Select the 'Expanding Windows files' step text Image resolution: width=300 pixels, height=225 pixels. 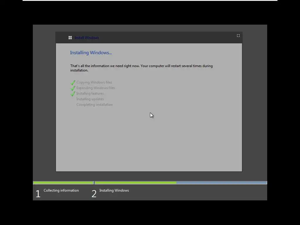click(96, 88)
